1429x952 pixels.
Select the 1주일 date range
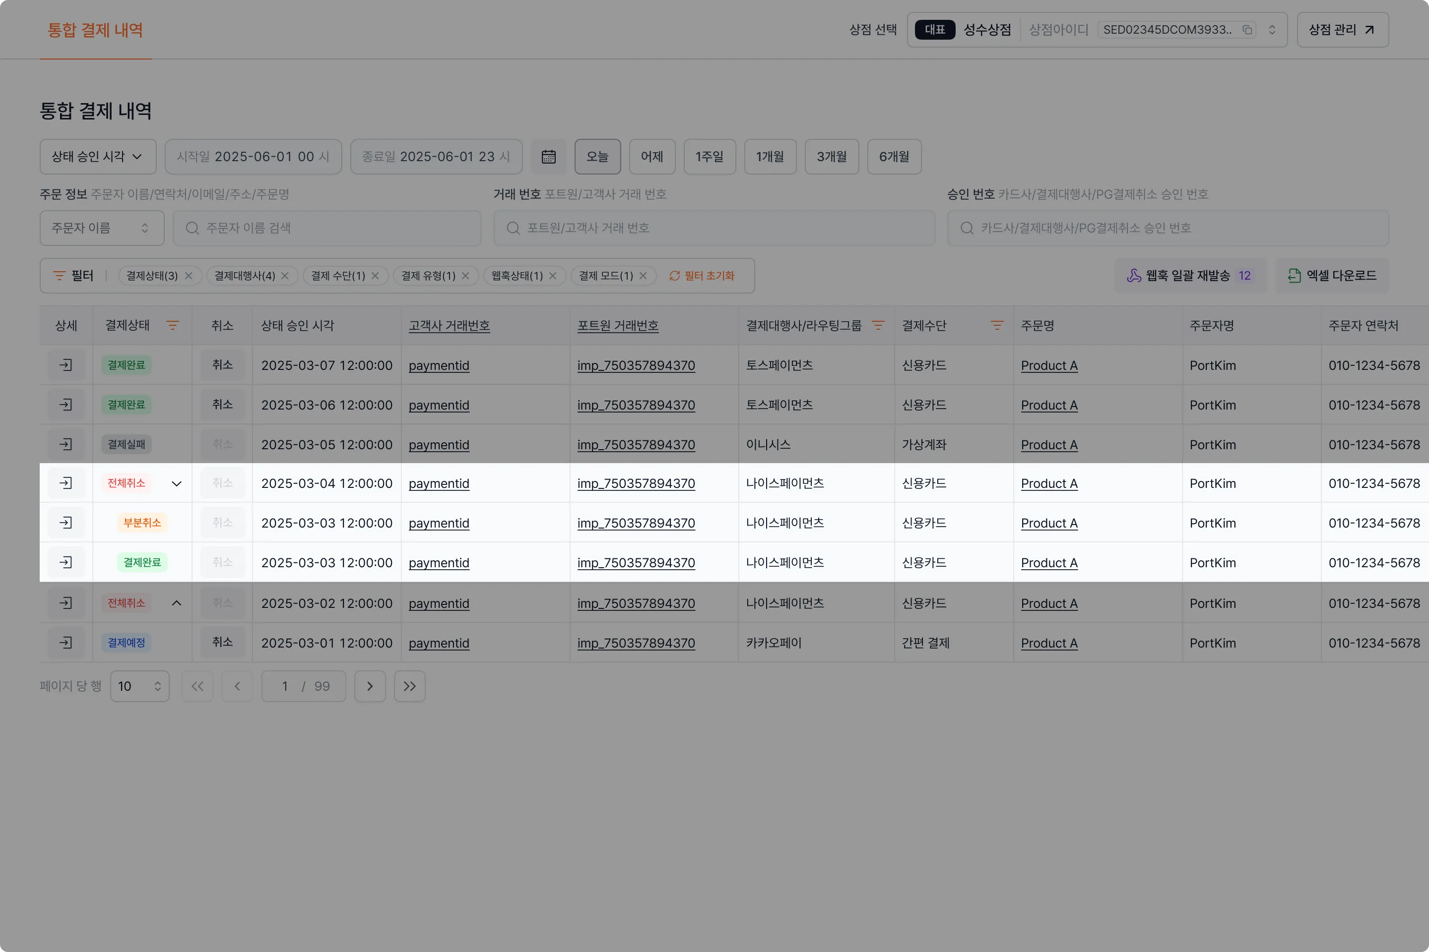(x=709, y=157)
